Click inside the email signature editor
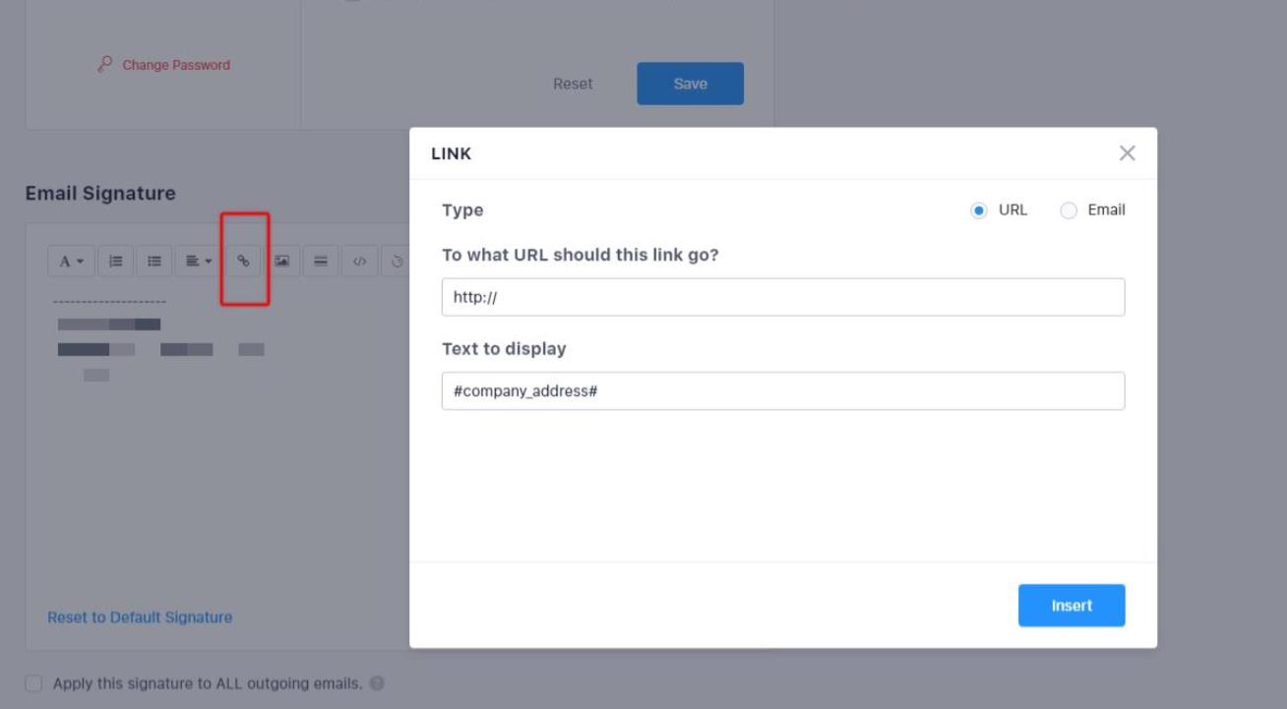Screen dimensions: 1287x709 [226, 443]
